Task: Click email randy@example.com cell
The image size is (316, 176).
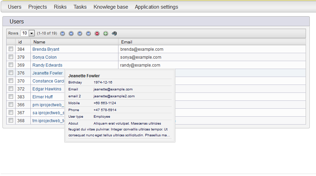Action: click(x=212, y=65)
